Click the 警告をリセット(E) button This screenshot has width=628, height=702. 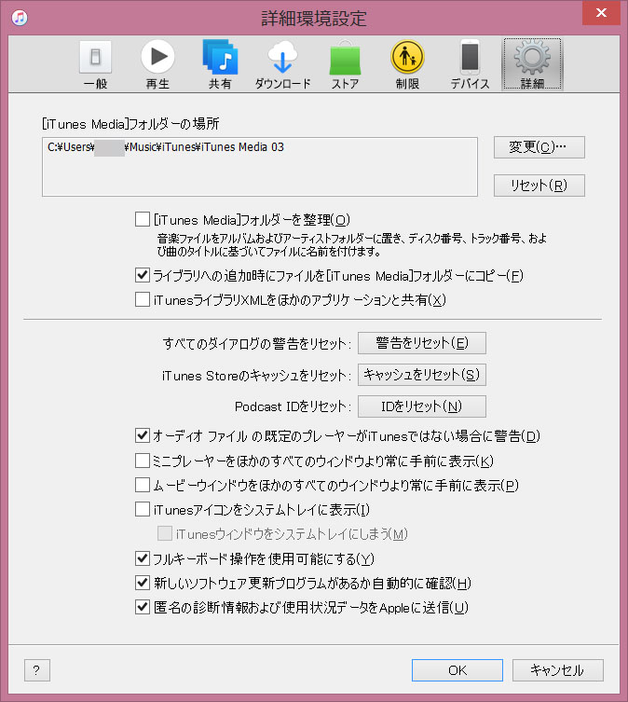422,343
